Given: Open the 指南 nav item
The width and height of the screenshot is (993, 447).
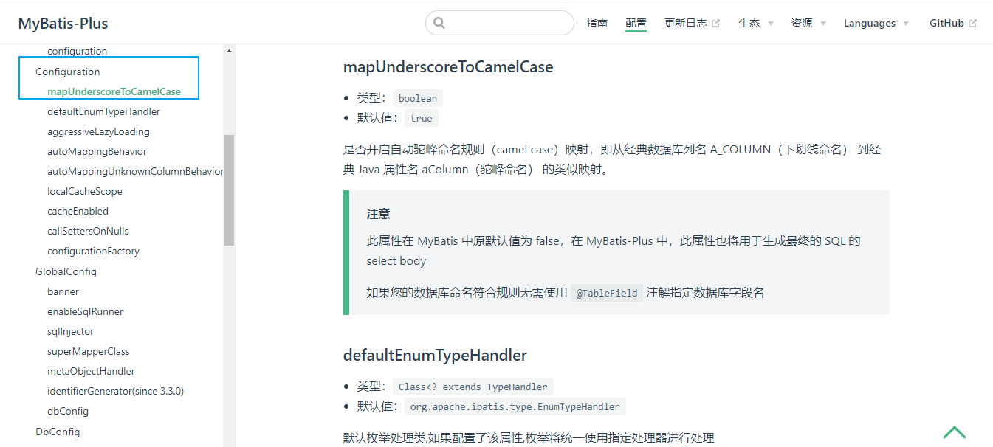Looking at the screenshot, I should (597, 23).
